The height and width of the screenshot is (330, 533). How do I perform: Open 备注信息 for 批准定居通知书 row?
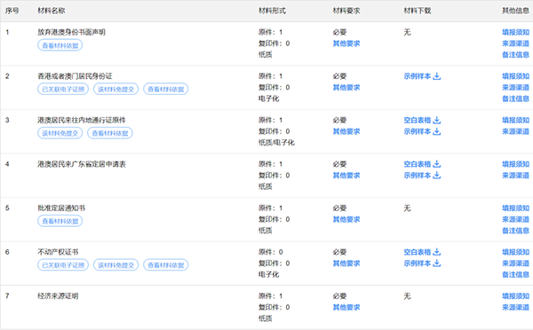(x=515, y=231)
